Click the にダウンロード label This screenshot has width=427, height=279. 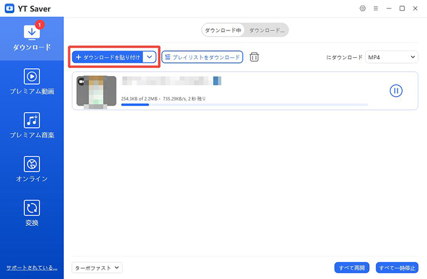tap(344, 57)
